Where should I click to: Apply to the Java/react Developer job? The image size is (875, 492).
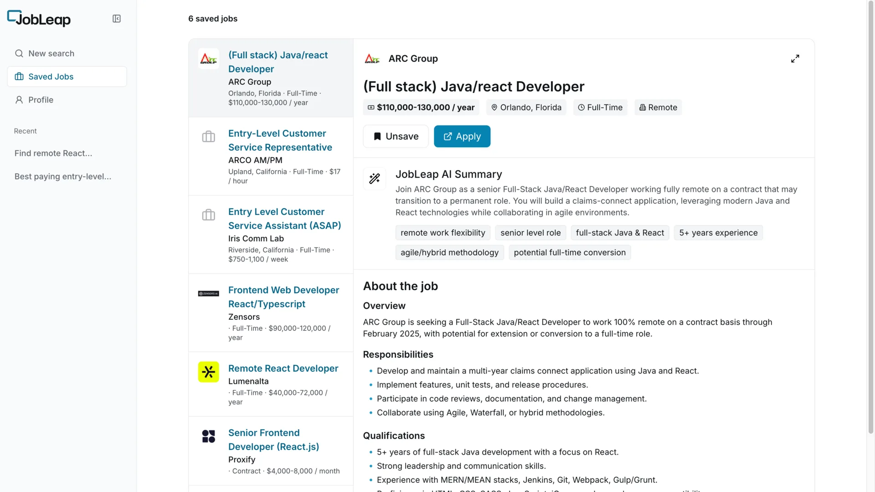462,136
